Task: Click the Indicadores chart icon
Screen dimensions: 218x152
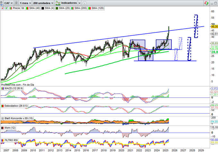Action: [x=58, y=3]
